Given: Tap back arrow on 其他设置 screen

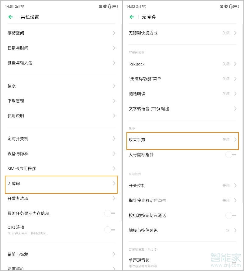Looking at the screenshot, I should click(11, 17).
